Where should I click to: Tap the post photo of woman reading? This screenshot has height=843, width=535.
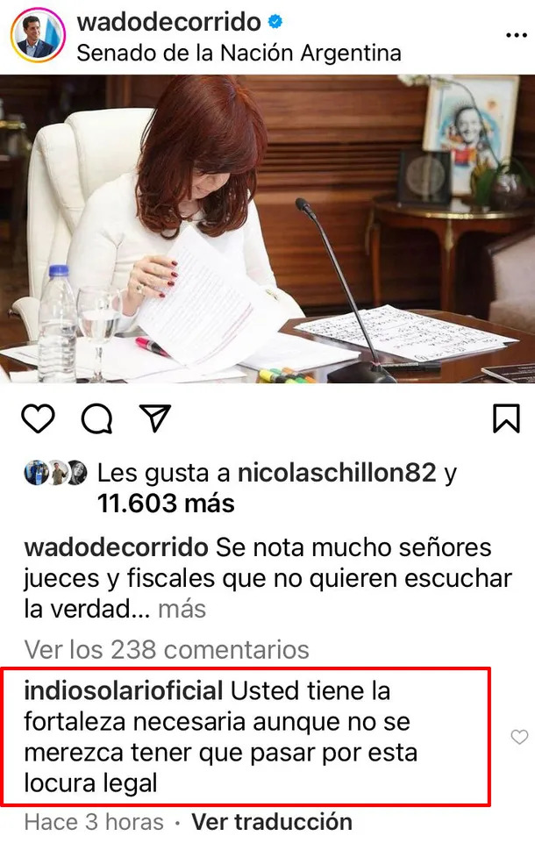tap(267, 229)
